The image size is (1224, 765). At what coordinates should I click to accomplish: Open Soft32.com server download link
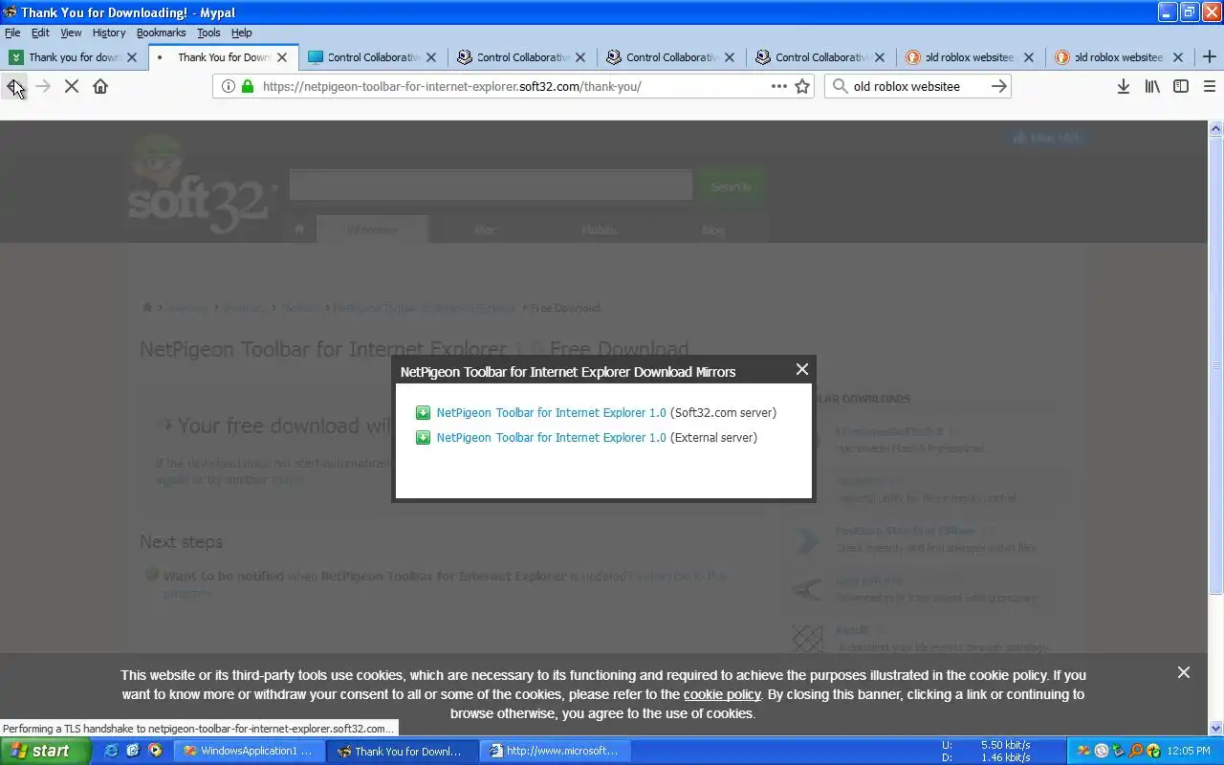point(551,413)
